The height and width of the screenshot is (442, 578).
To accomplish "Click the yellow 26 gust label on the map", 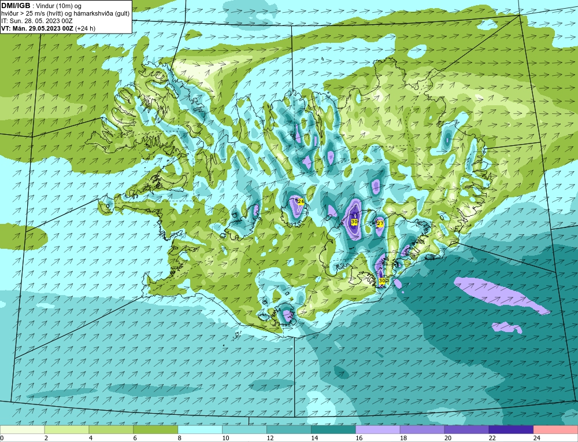I will coord(301,201).
